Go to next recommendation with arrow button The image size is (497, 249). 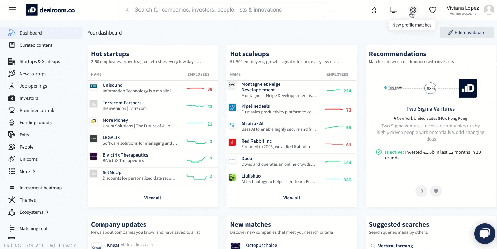[x=421, y=191]
